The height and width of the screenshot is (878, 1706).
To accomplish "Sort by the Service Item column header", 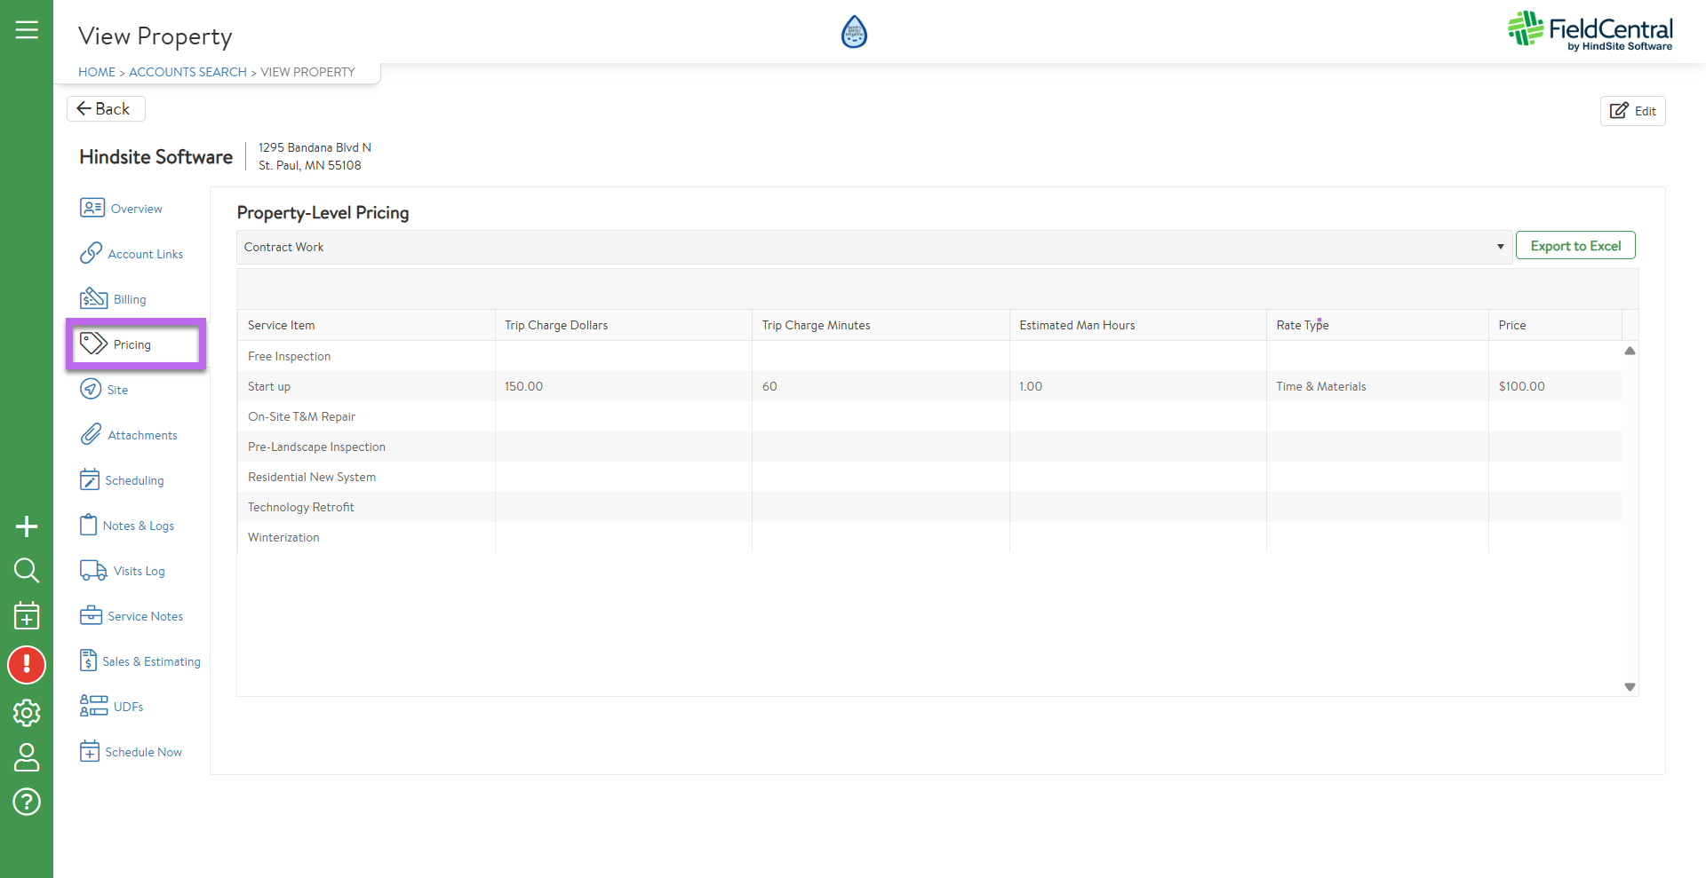I will coord(282,325).
